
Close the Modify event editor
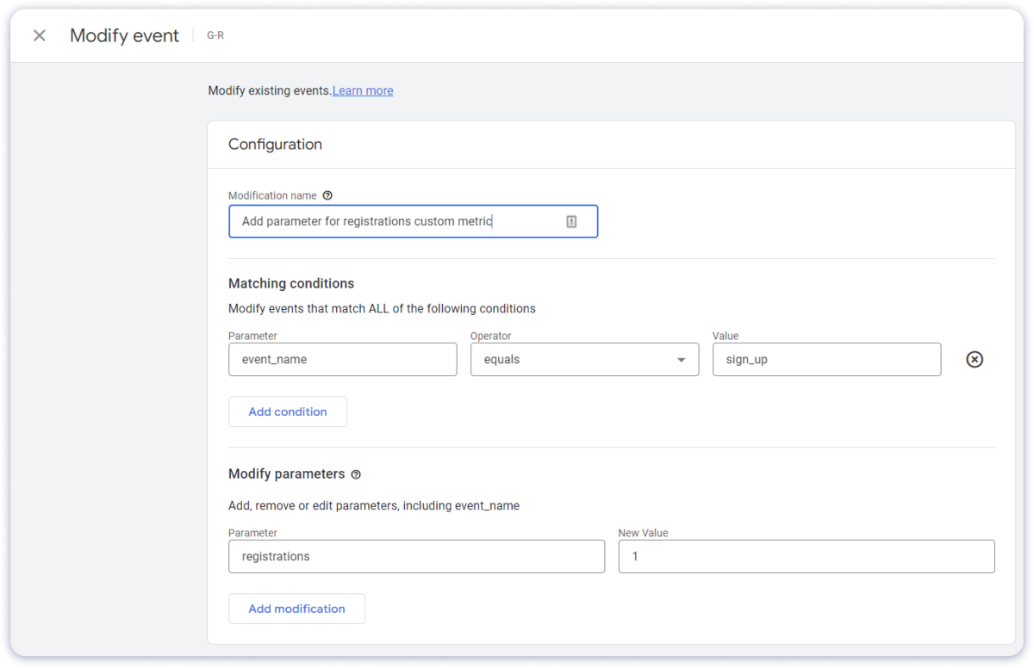[x=39, y=35]
